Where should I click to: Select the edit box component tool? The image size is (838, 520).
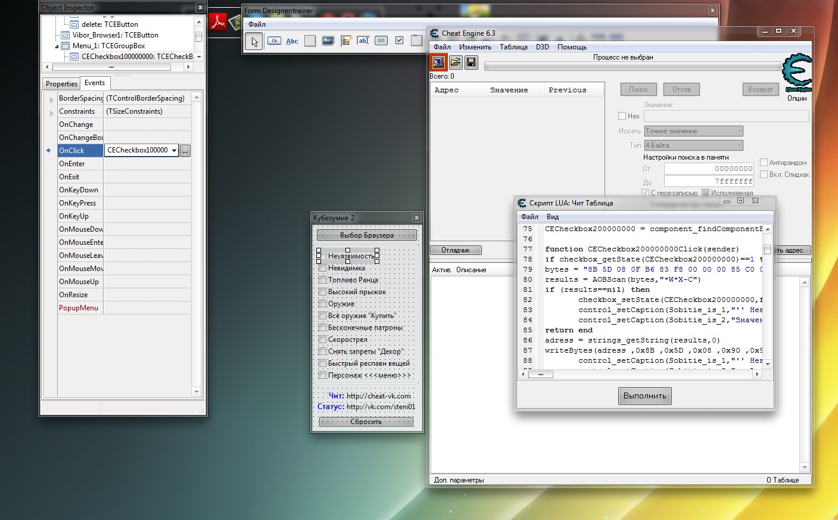pyautogui.click(x=363, y=41)
